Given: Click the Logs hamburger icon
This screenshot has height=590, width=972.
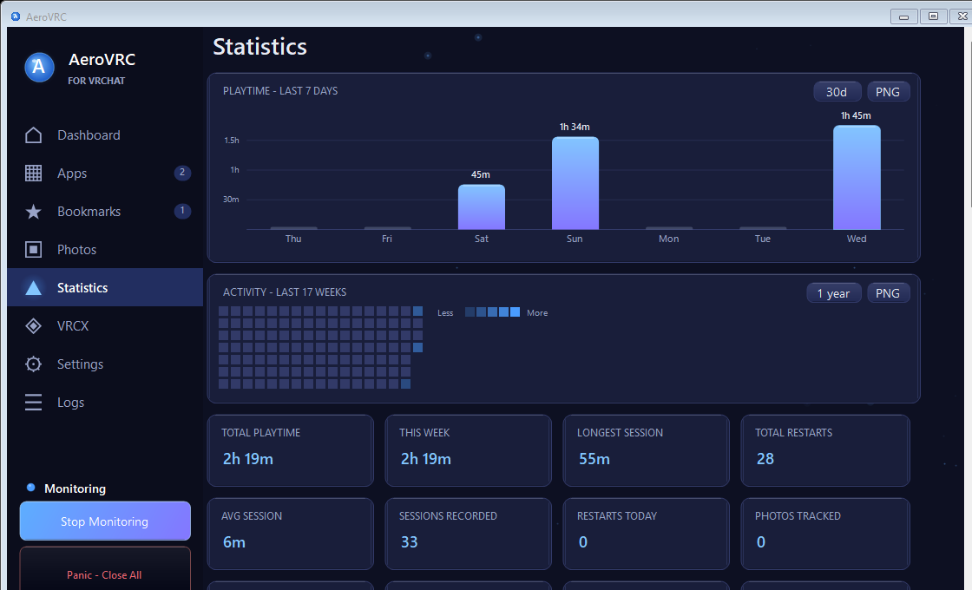Looking at the screenshot, I should pos(34,403).
